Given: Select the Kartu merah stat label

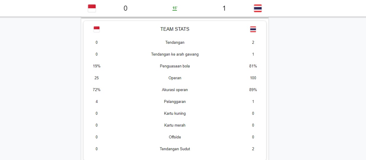Looking at the screenshot, I should point(175,125).
